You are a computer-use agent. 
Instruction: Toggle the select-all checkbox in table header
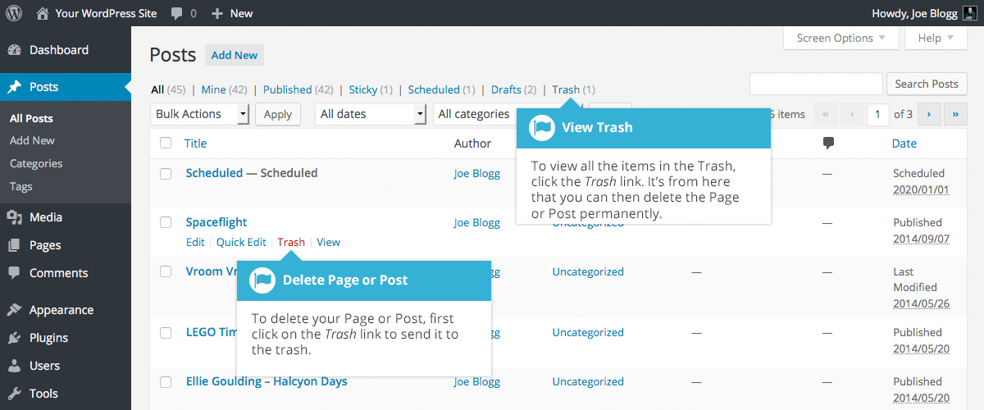166,143
